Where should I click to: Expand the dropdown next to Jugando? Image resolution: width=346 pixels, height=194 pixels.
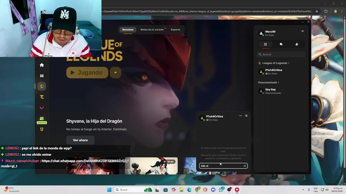(115, 72)
